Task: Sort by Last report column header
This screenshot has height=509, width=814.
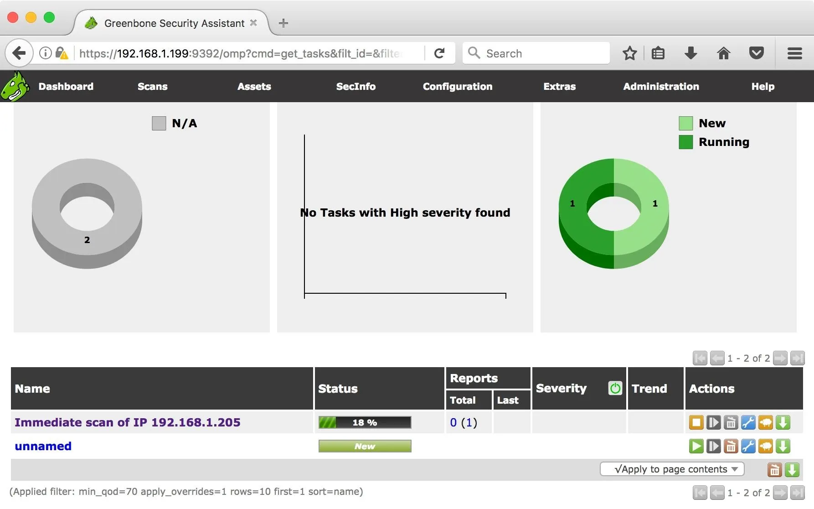Action: (x=508, y=400)
